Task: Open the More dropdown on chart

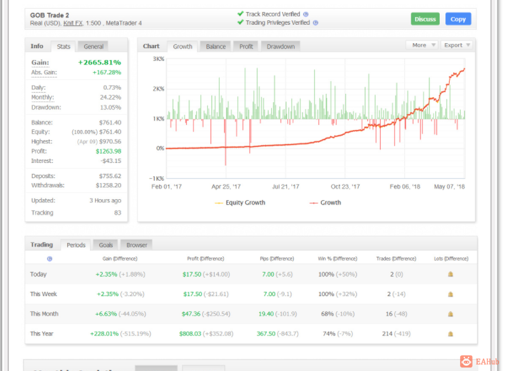Action: click(x=423, y=45)
